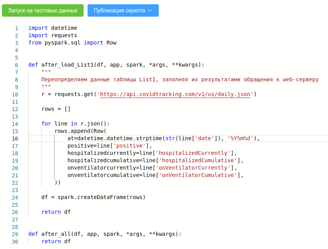Click line number 30 in the gutter
The width and height of the screenshot is (328, 249).
pos(15,242)
